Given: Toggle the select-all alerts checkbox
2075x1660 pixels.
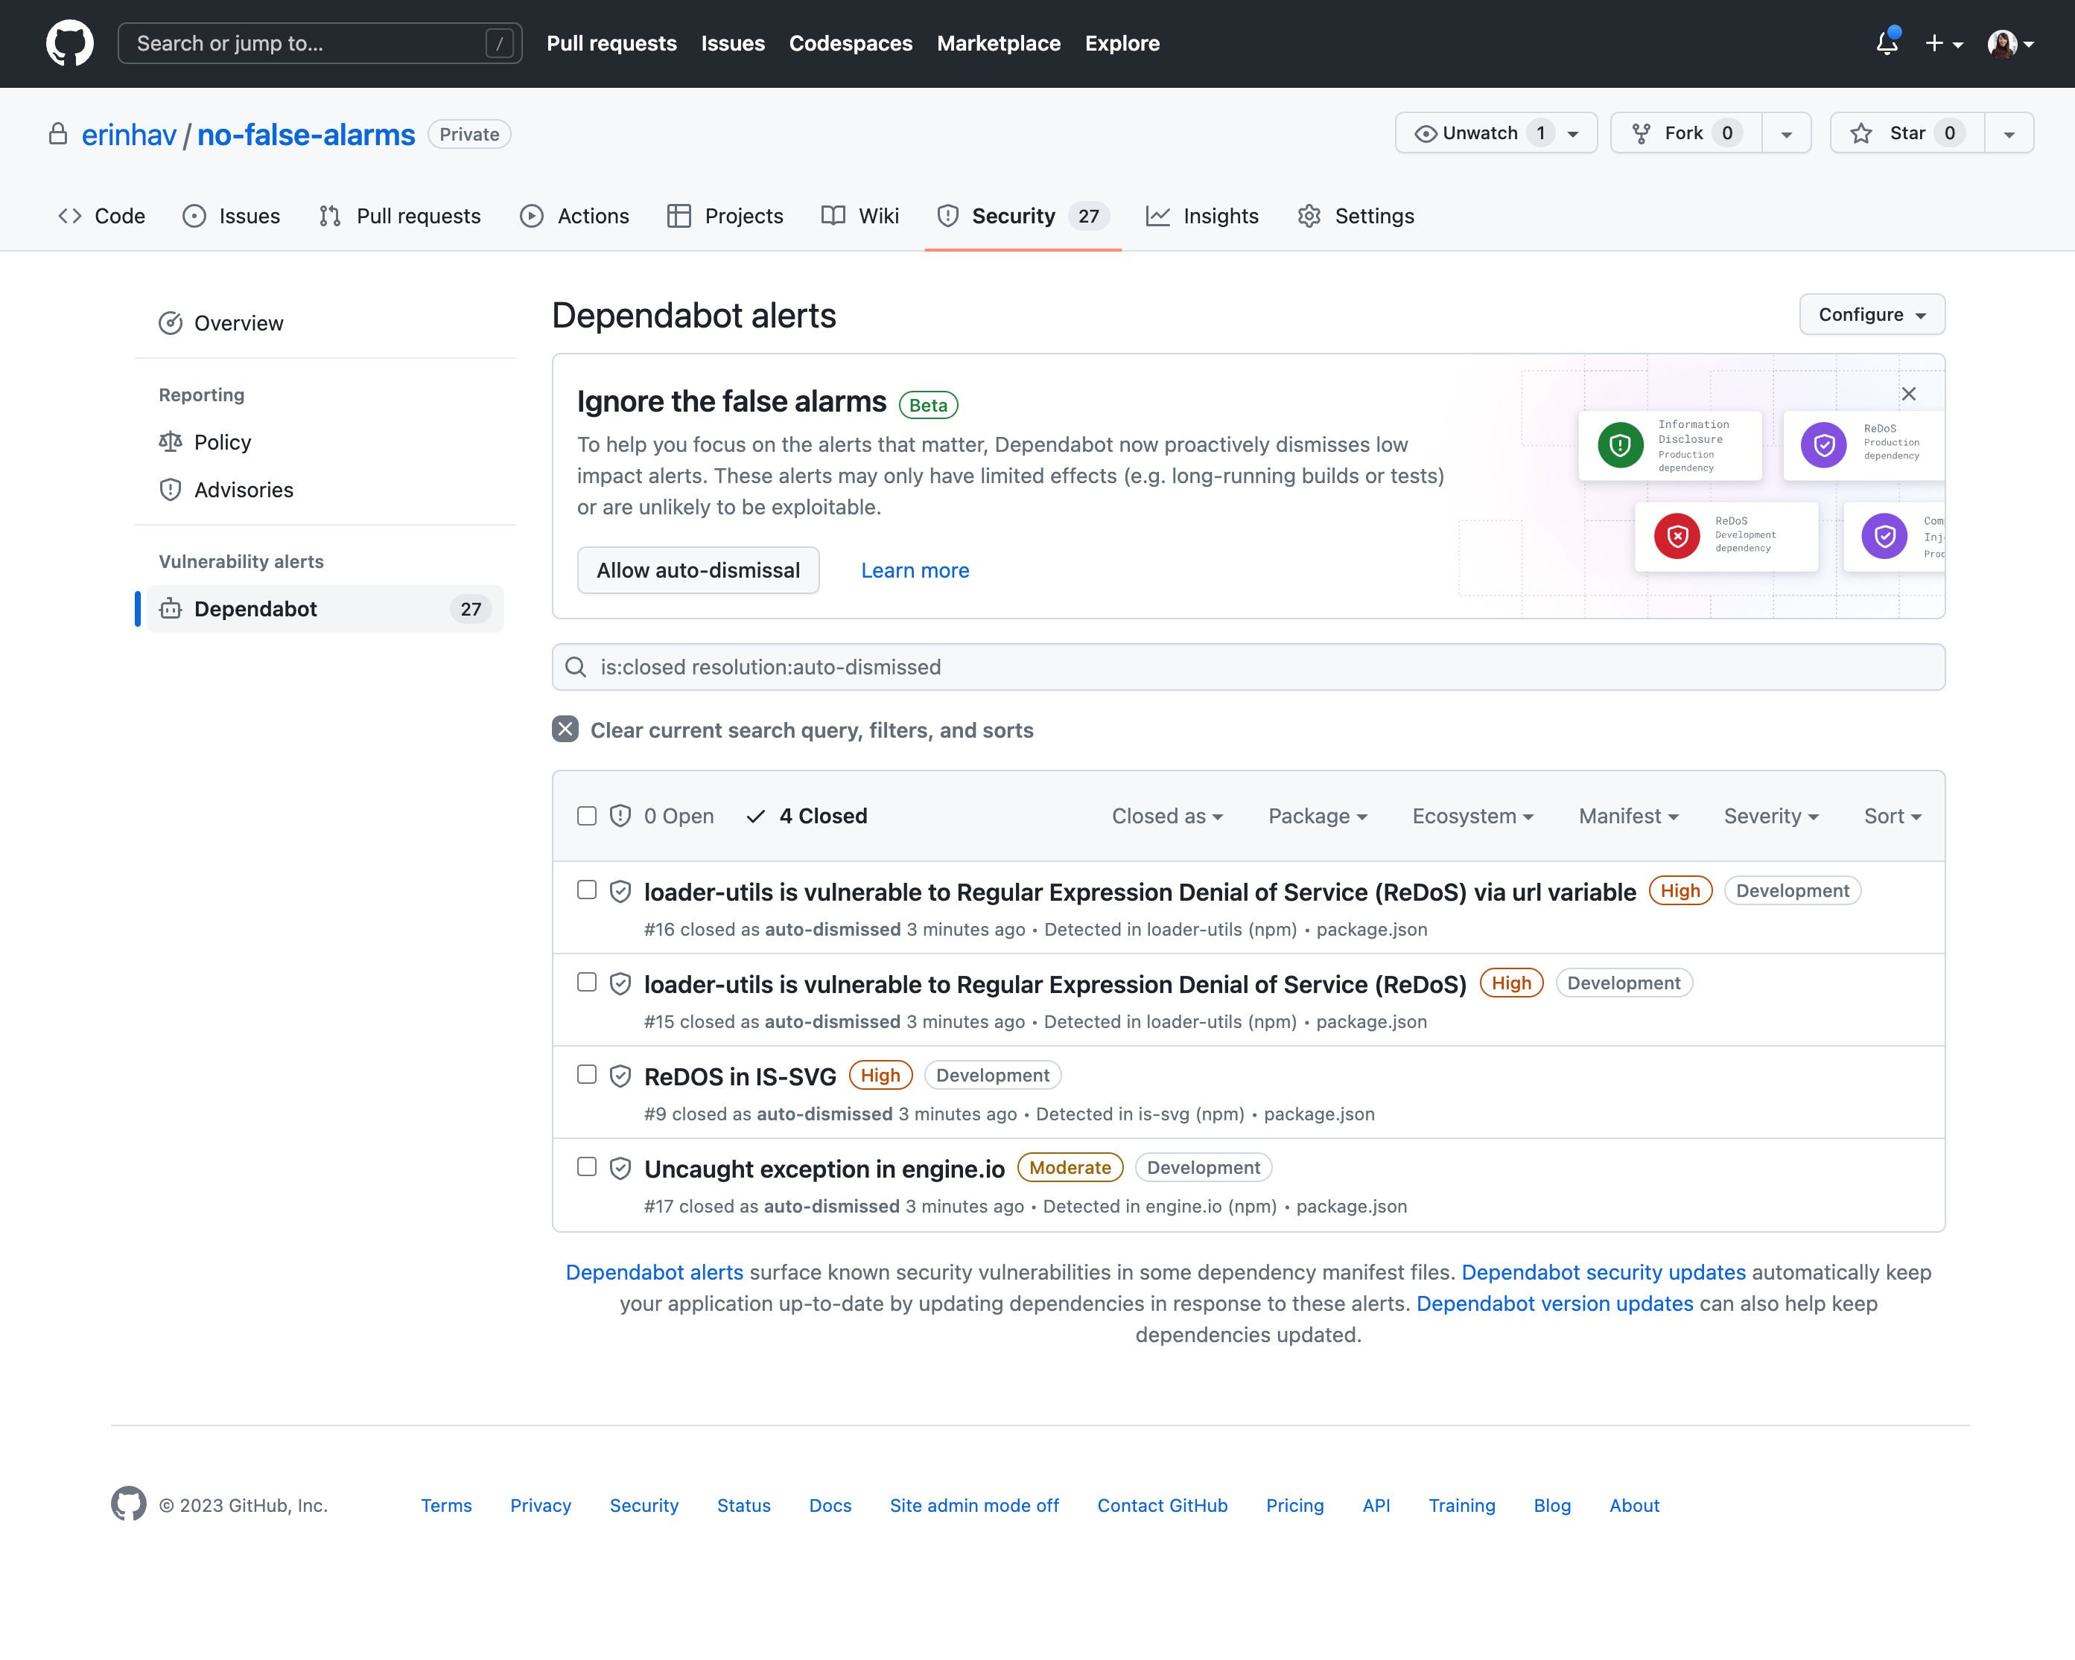Looking at the screenshot, I should point(586,816).
